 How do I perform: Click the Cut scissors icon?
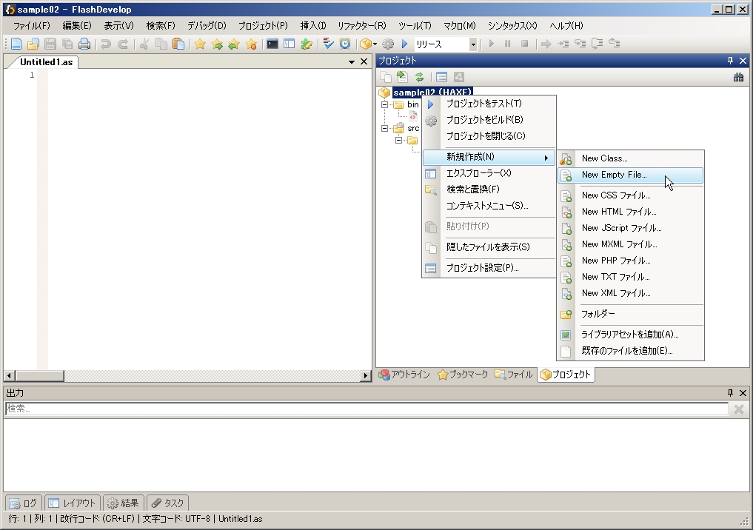pyautogui.click(x=144, y=44)
